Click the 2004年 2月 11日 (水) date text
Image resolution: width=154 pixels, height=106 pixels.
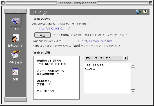click(x=53, y=64)
